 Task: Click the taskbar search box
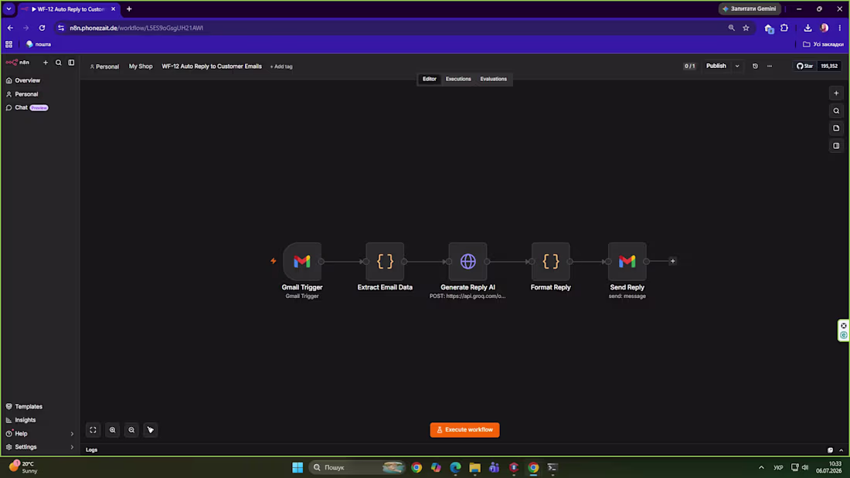(x=357, y=467)
